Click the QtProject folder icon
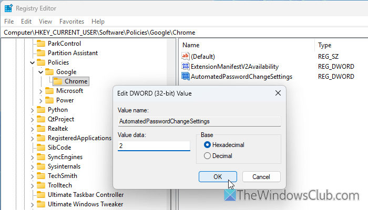 click(41, 119)
